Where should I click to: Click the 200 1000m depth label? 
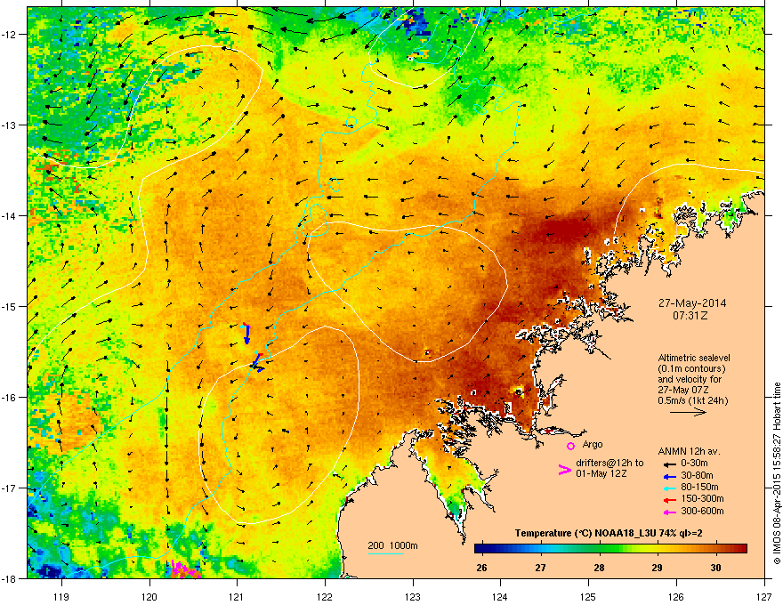[392, 545]
